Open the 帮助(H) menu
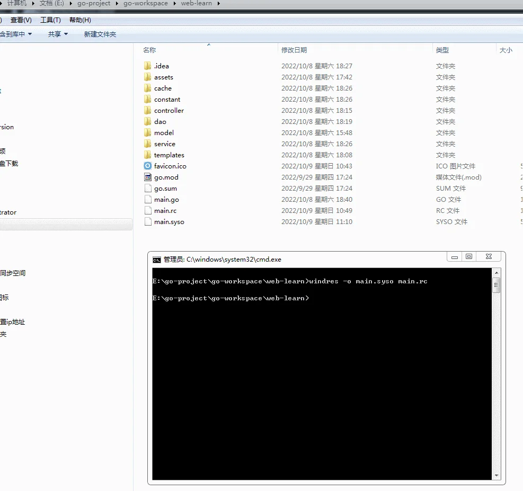The image size is (523, 491). [80, 20]
